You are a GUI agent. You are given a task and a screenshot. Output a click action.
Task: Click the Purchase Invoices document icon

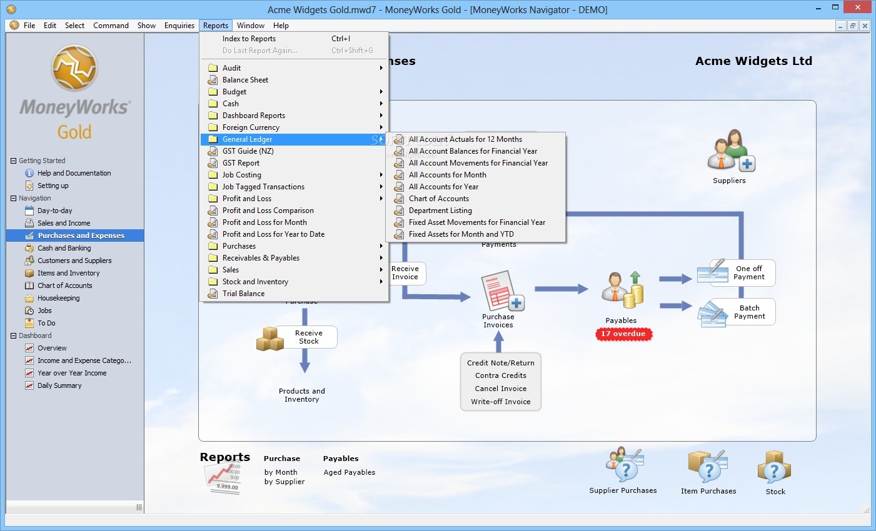click(x=502, y=290)
